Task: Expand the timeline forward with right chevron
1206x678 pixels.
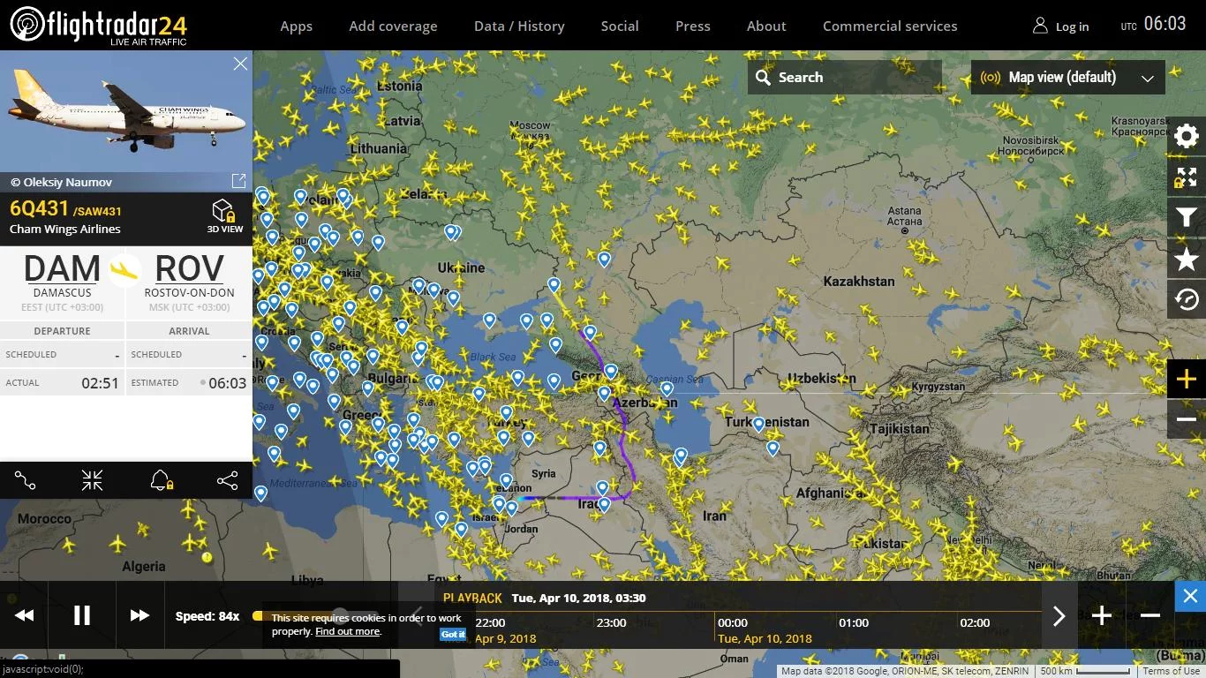Action: coord(1059,616)
